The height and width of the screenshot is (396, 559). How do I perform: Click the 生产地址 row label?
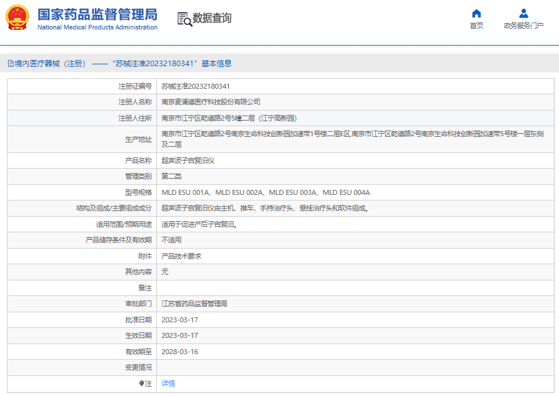click(x=138, y=139)
